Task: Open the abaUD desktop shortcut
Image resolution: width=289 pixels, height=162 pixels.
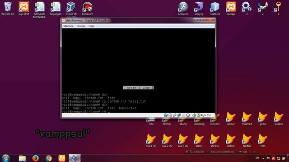Action: pyautogui.click(x=231, y=140)
